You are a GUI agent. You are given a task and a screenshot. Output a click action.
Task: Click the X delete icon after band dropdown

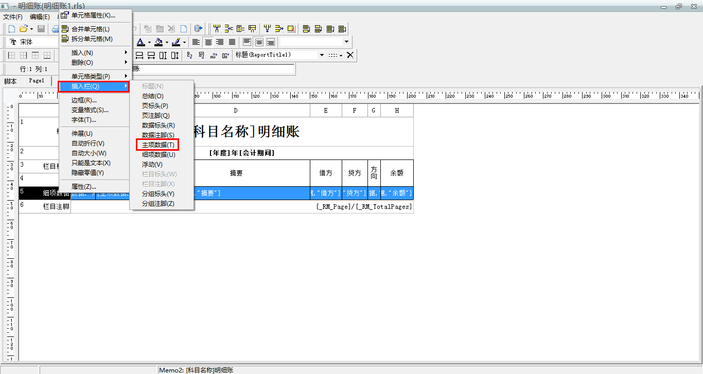(350, 55)
